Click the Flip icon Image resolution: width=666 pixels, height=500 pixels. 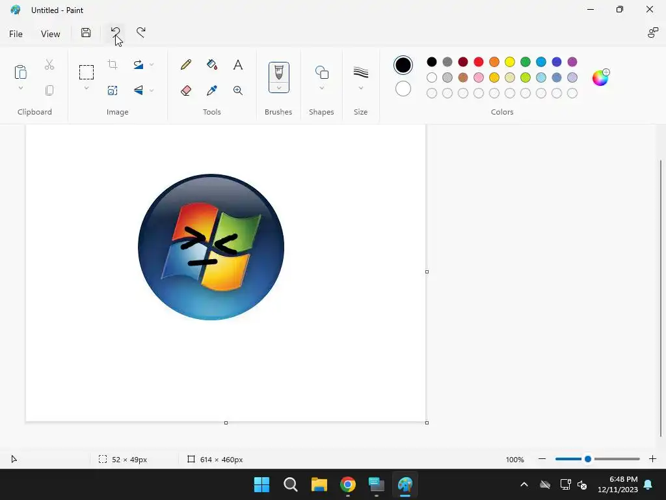click(139, 90)
